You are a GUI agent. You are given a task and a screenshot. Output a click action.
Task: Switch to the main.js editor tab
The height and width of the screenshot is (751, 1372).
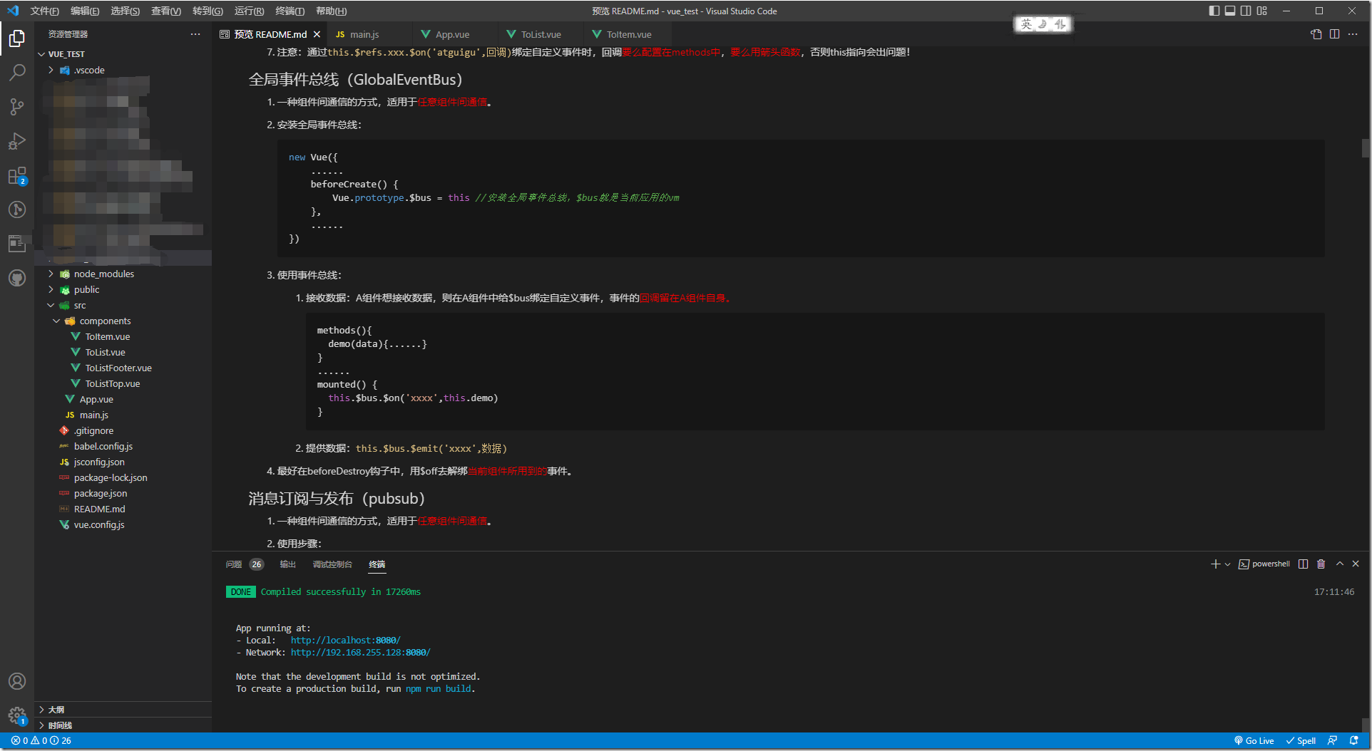364,34
